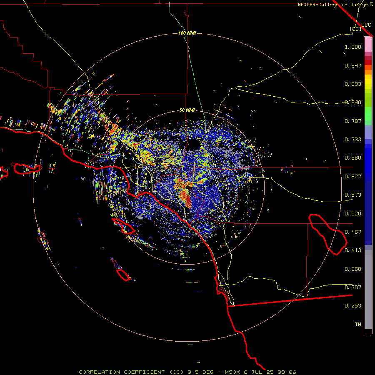
Task: Click the TH label at the color scale bottom
Action: tap(358, 325)
